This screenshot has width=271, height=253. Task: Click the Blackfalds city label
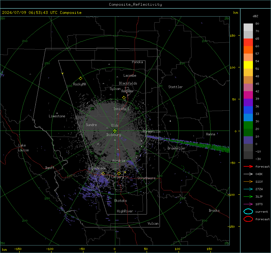click(x=128, y=83)
